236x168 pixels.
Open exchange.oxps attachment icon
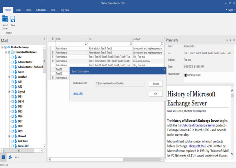185,75
